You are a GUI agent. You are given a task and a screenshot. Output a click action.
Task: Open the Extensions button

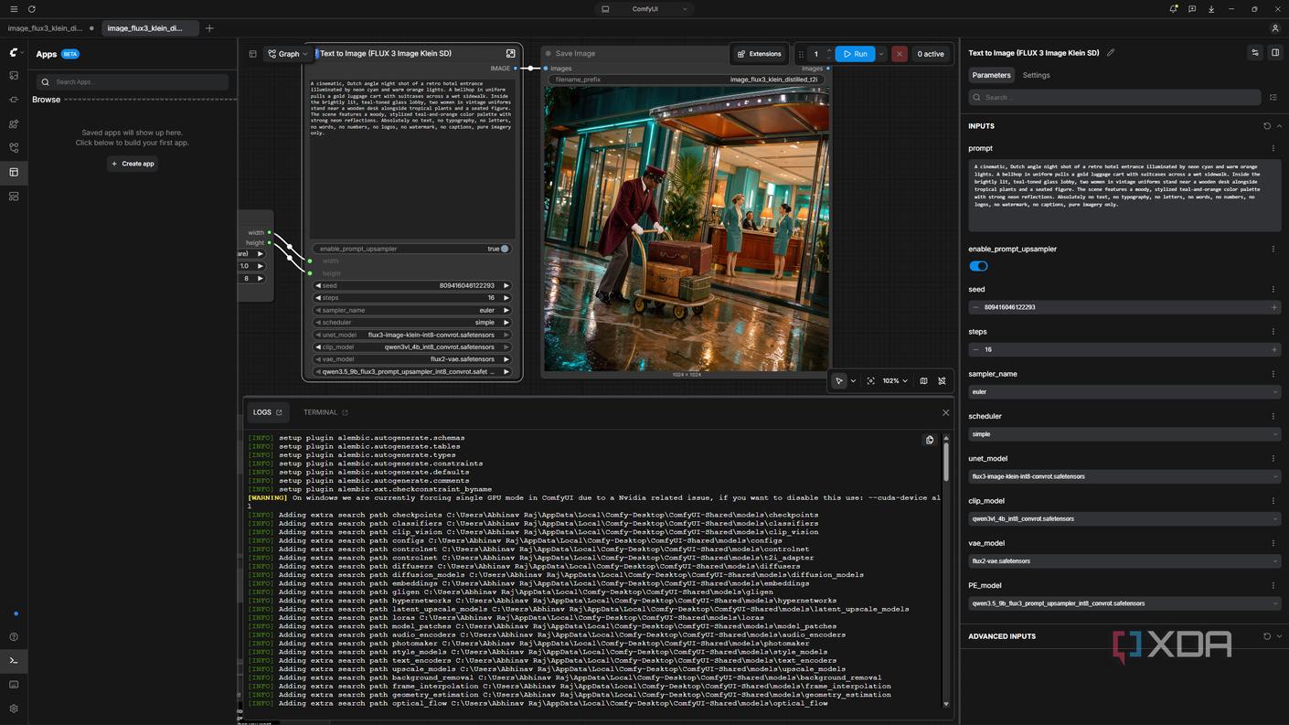tap(760, 54)
